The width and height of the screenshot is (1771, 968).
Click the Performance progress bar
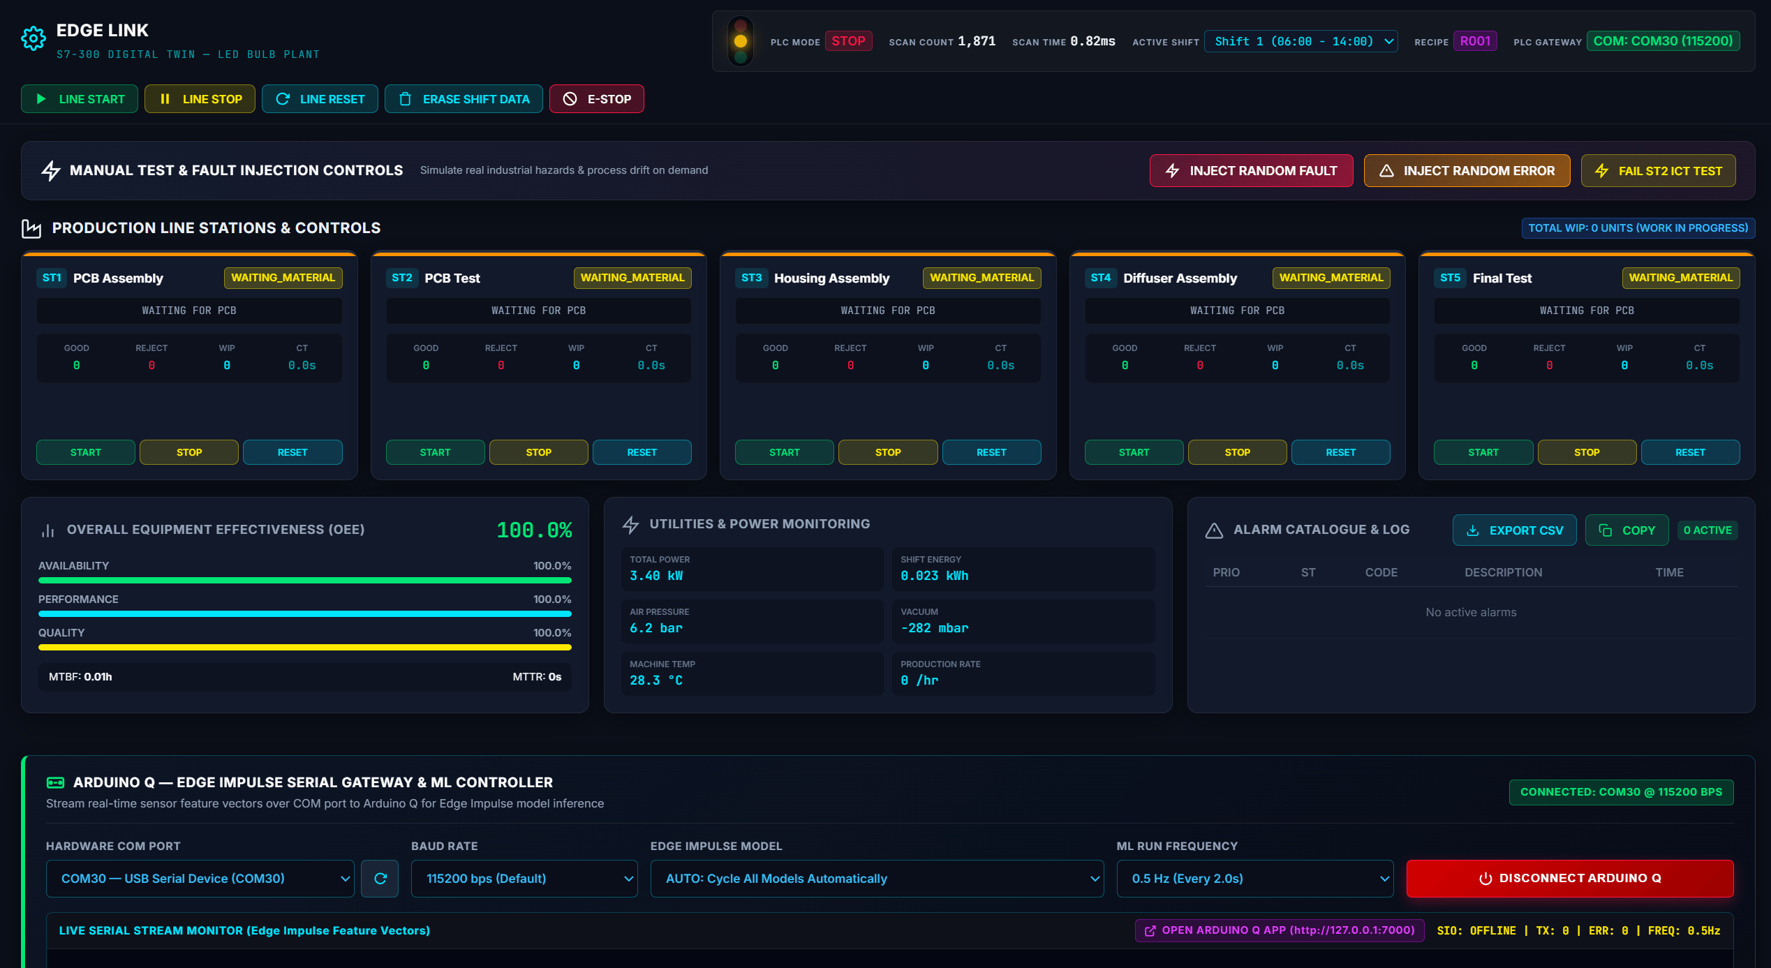click(305, 613)
